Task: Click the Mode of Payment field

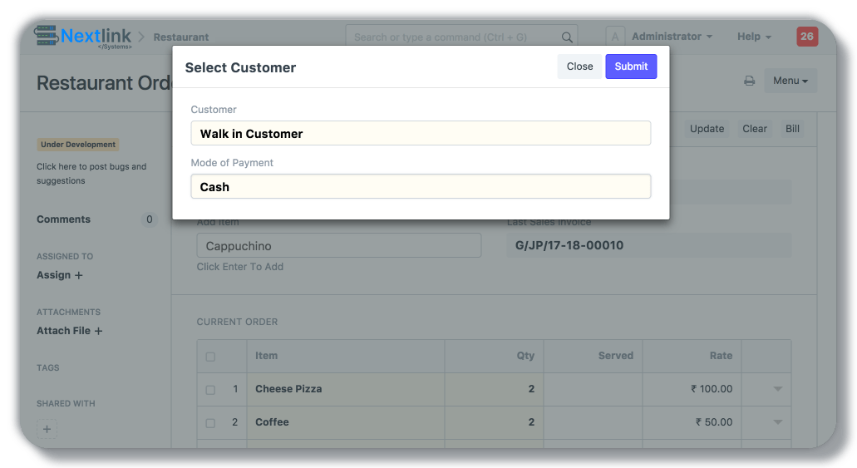Action: coord(421,187)
